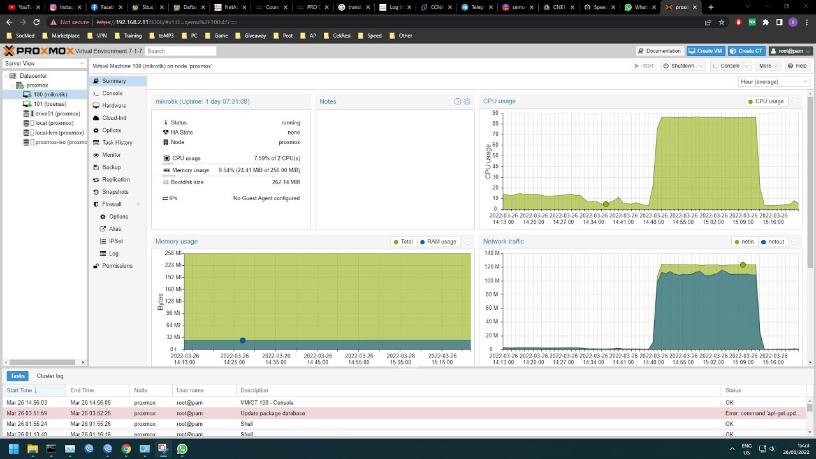Switch to the Cluster log tab
The image size is (816, 459).
coord(50,376)
